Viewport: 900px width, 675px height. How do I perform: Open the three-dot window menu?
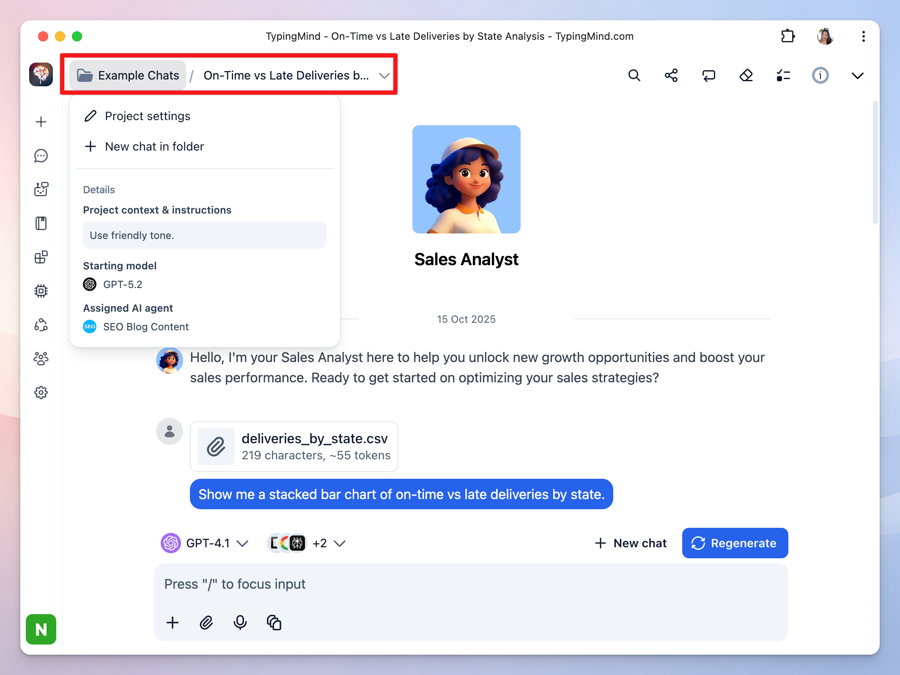(x=863, y=36)
